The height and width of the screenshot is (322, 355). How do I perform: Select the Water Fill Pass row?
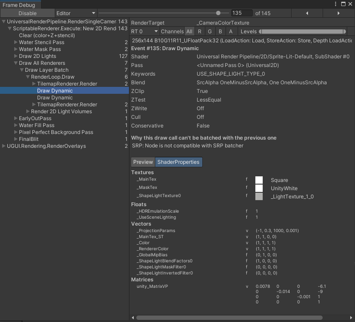[65, 125]
